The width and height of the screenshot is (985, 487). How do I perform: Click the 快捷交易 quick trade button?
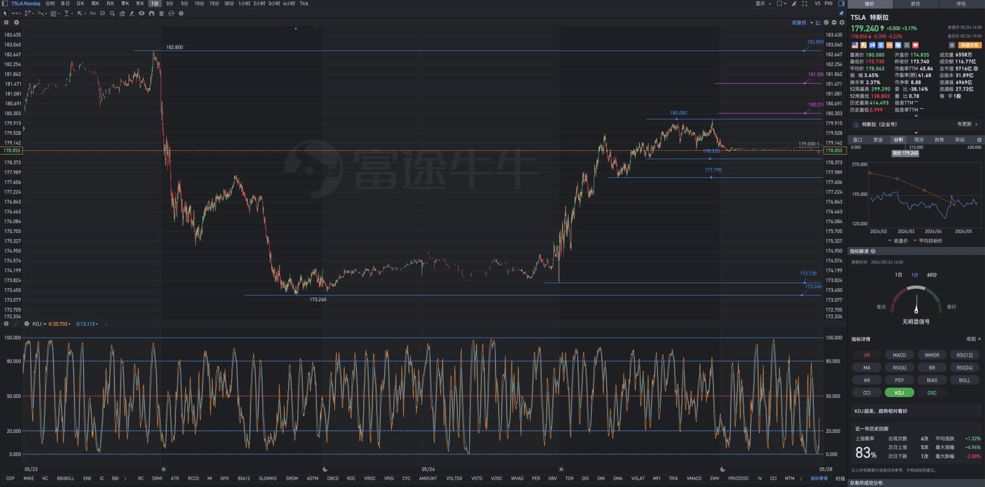pos(970,45)
